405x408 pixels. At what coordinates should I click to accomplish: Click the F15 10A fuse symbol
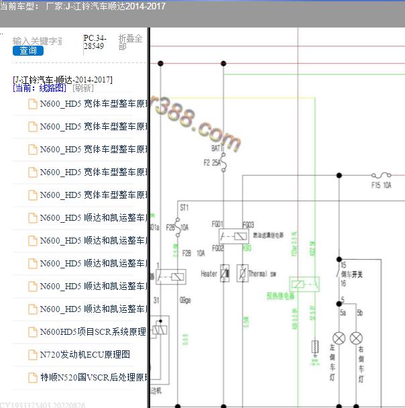382,175
